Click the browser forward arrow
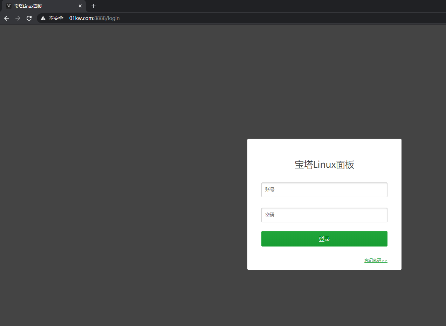Image resolution: width=446 pixels, height=326 pixels. coord(18,18)
